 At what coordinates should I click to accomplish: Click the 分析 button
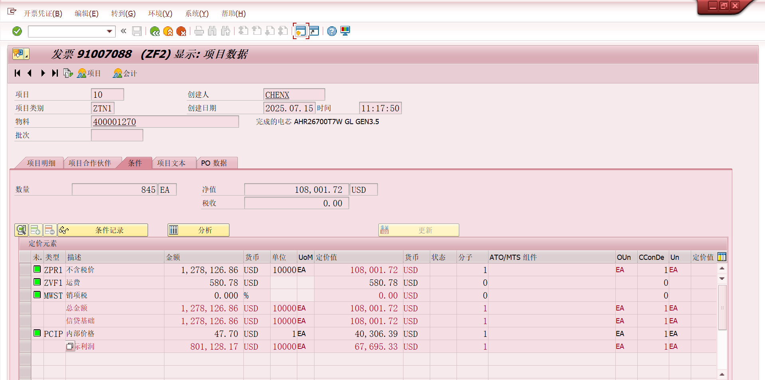tap(198, 230)
